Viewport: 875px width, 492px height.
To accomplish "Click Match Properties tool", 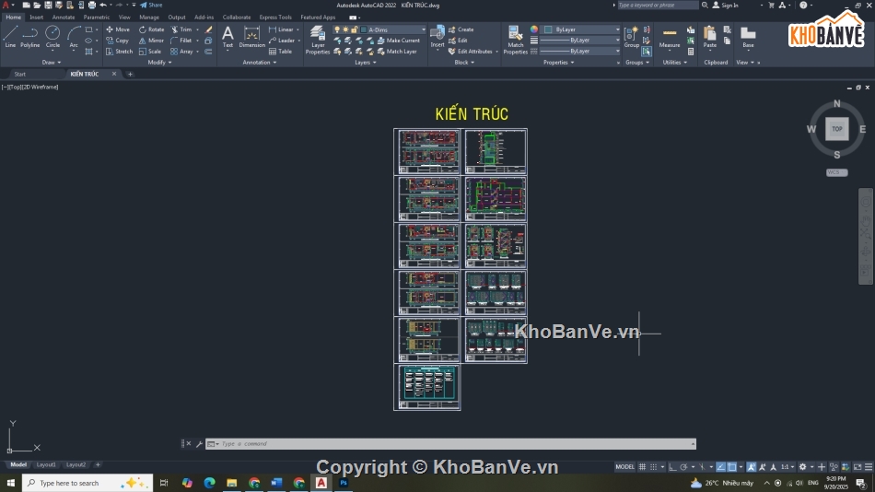I will 515,40.
